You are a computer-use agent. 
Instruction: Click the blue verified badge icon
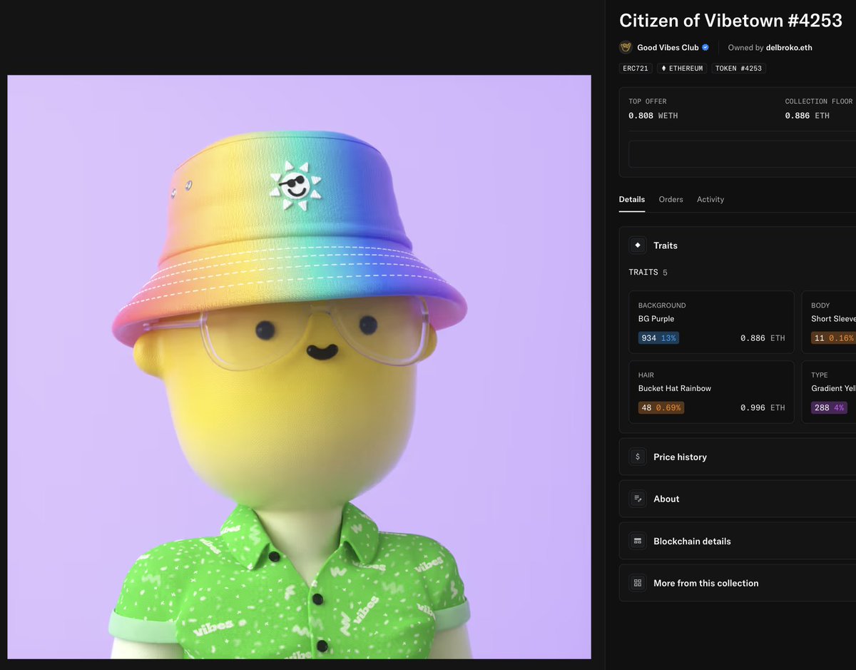pyautogui.click(x=705, y=48)
